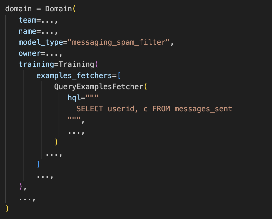272x219 pixels.
Task: Click the messages_sent table name
Action: [x=203, y=109]
